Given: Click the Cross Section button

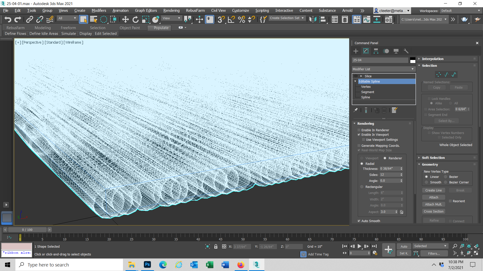Looking at the screenshot, I should pyautogui.click(x=433, y=212).
